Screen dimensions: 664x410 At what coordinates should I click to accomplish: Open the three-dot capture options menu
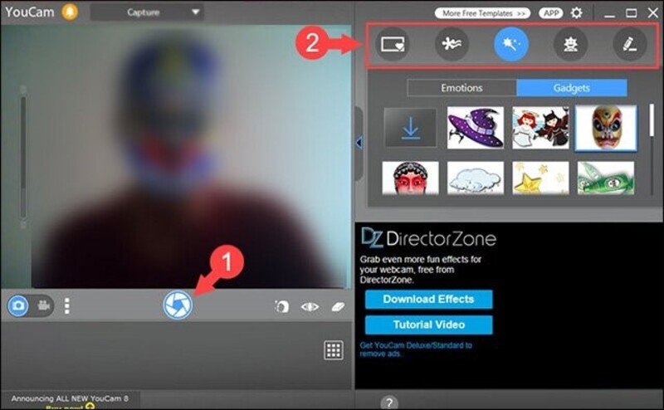67,305
